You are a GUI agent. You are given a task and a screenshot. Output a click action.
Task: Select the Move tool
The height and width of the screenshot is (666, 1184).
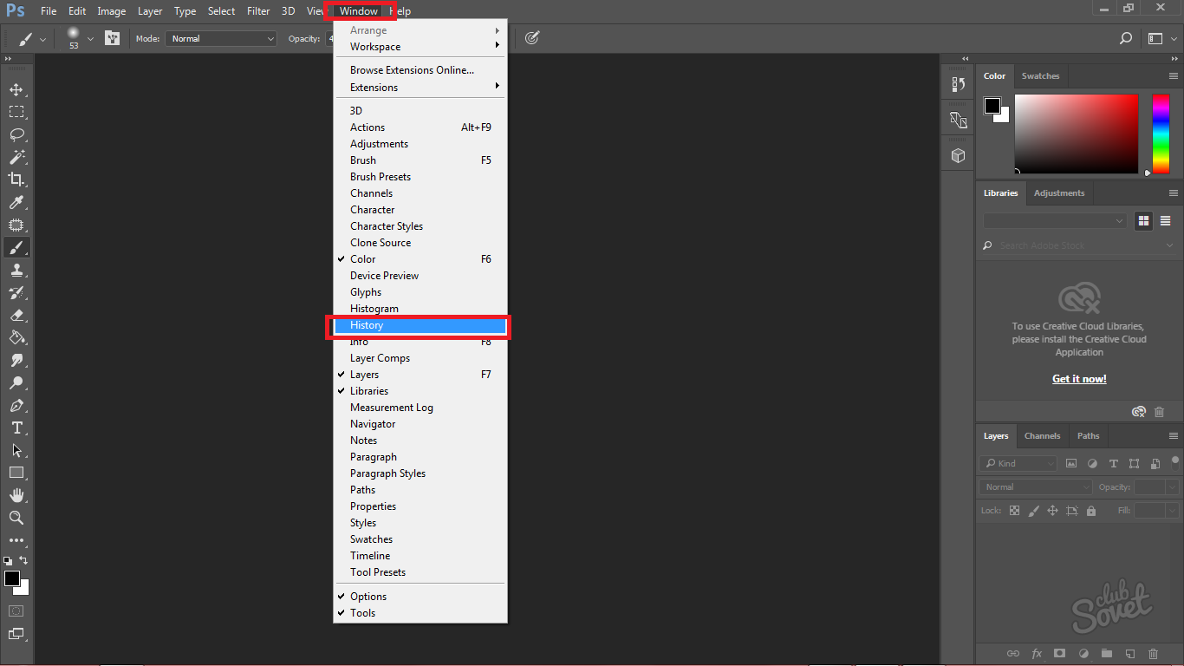coord(16,90)
